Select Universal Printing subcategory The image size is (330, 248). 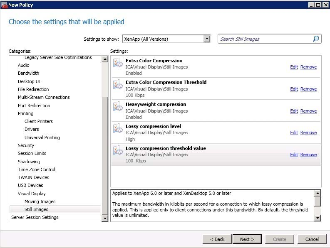(x=42, y=138)
